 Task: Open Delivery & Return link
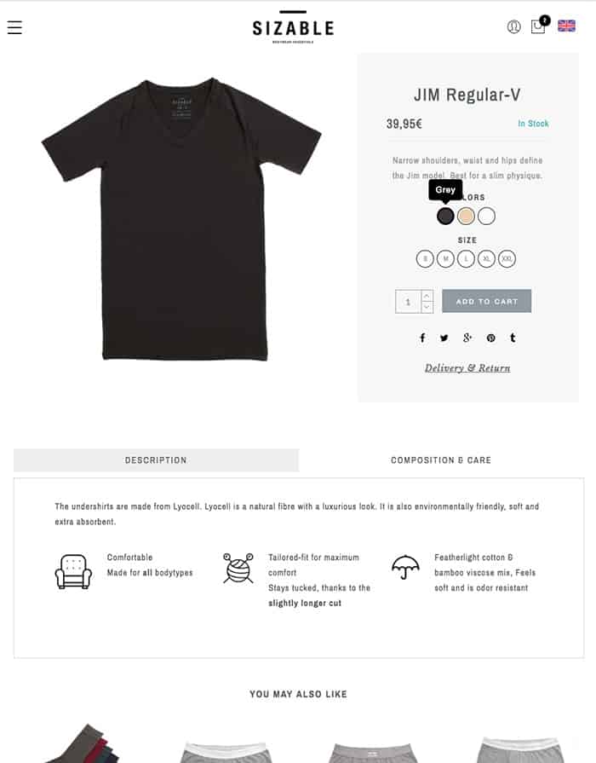point(467,368)
